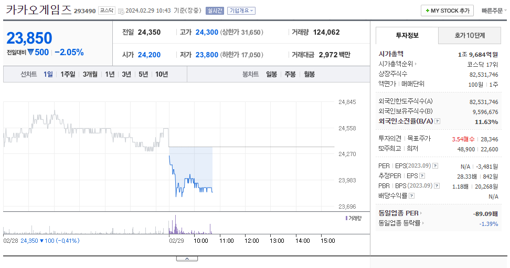Open the 동일업종 등락률 link
The image size is (510, 268).
coord(399,223)
